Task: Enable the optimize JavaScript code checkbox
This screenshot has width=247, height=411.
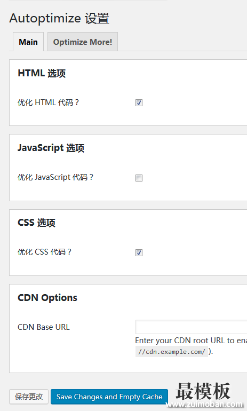Action: pos(139,178)
